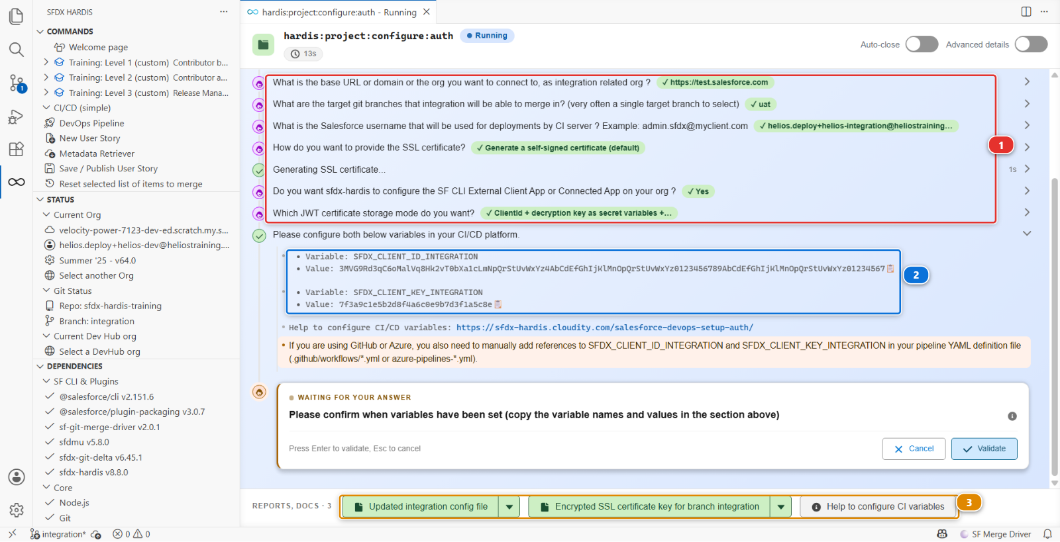Open Help to configure CI variables

[x=878, y=507]
